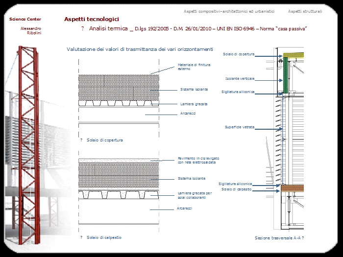Screen dimensions: 343x257
Task: Select Lamiera grecata per solai collaboranti label
Action: [x=195, y=195]
